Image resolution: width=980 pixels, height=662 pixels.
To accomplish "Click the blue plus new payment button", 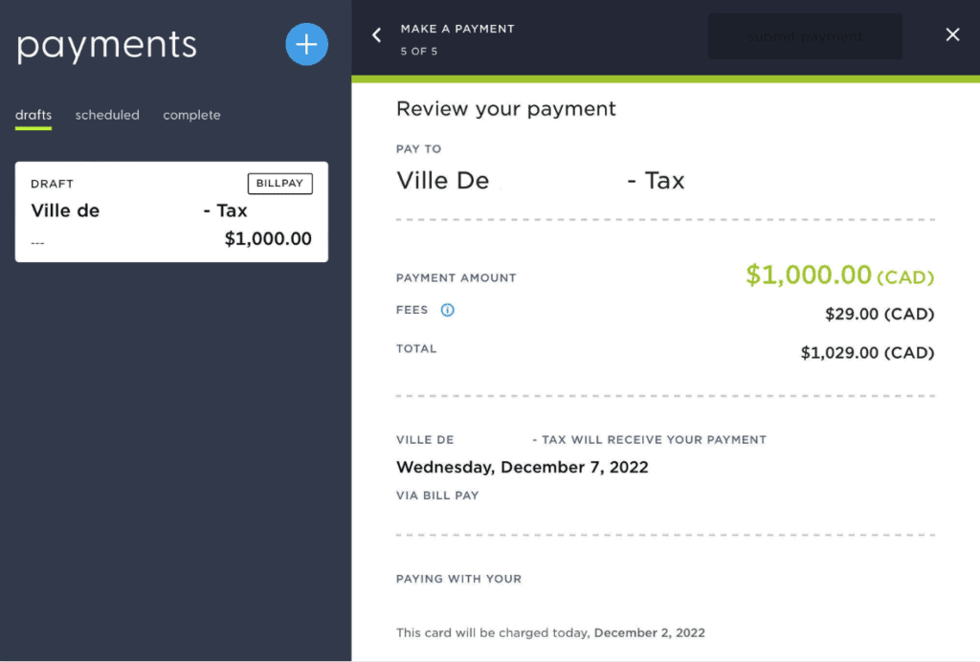I will (306, 45).
